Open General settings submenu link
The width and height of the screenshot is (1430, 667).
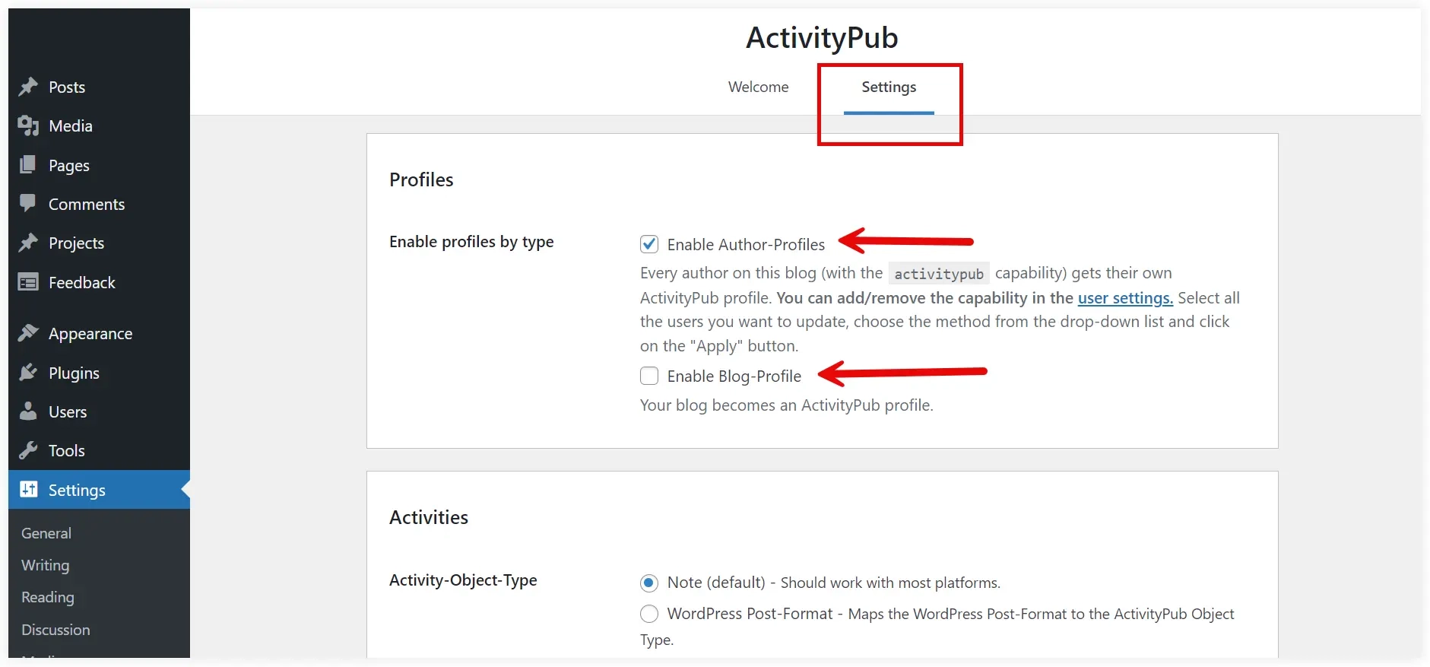46,533
